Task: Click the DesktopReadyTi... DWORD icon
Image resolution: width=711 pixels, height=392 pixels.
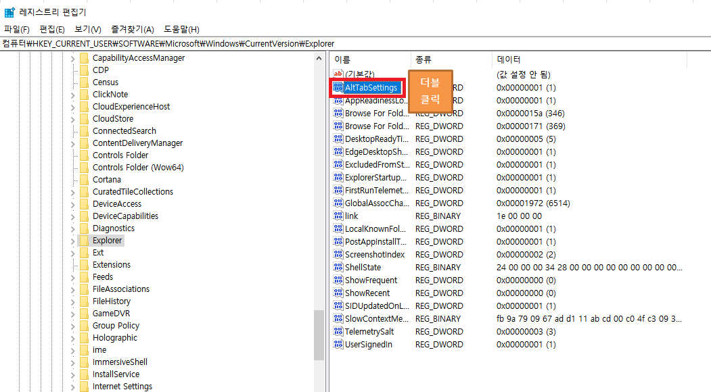Action: [338, 139]
